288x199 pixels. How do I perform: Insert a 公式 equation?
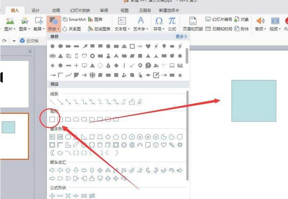(172, 24)
